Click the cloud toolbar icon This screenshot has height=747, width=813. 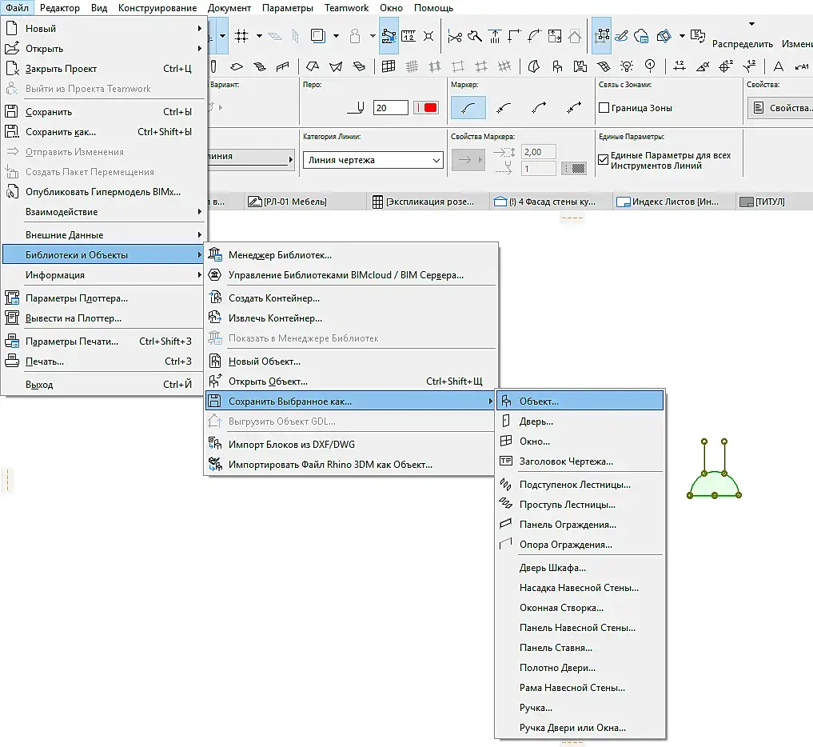click(x=641, y=36)
